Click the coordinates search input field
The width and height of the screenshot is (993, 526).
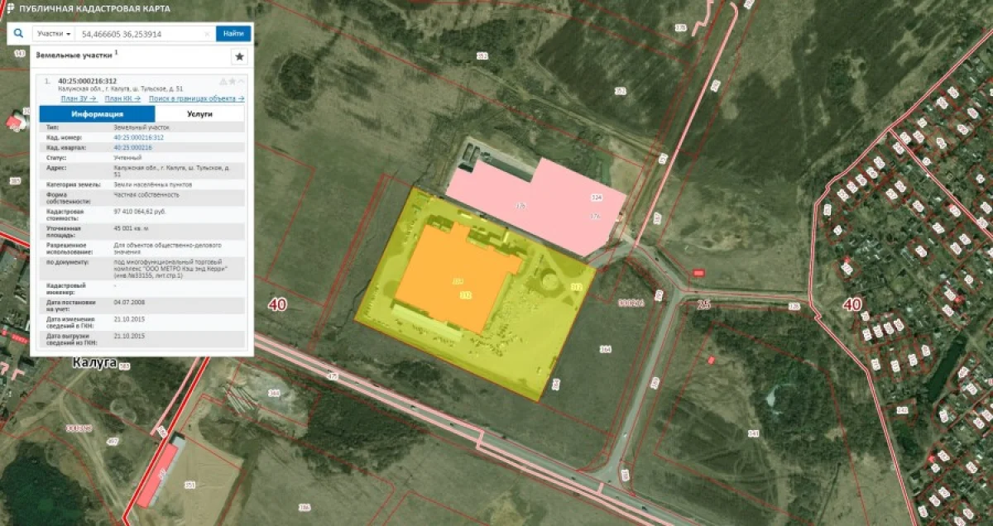click(137, 34)
